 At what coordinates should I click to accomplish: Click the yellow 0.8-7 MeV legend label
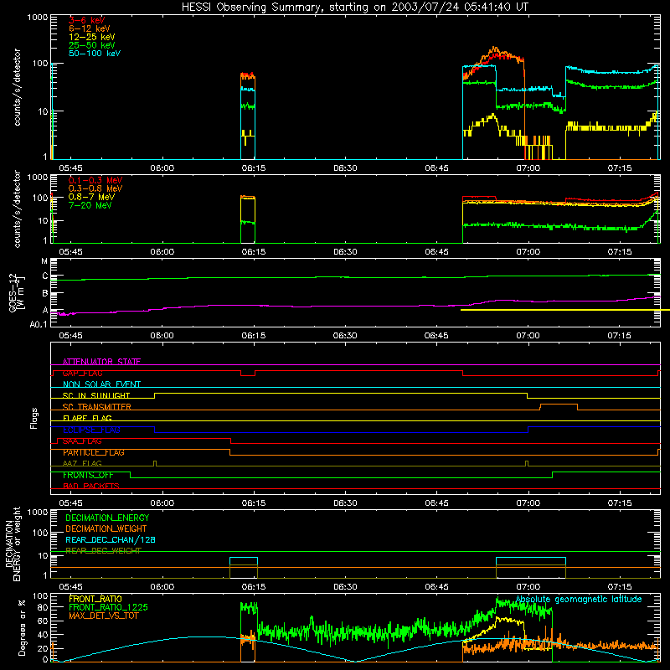91,197
